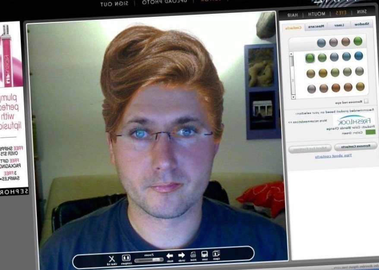Open the SKIN section tab
379x270 pixels.
[x=362, y=12]
